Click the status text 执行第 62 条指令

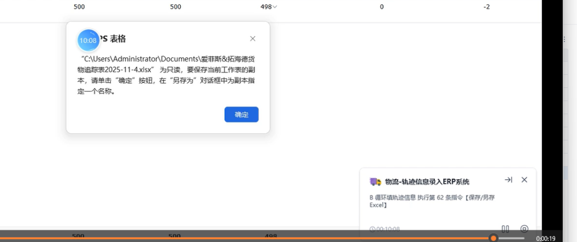(439, 198)
